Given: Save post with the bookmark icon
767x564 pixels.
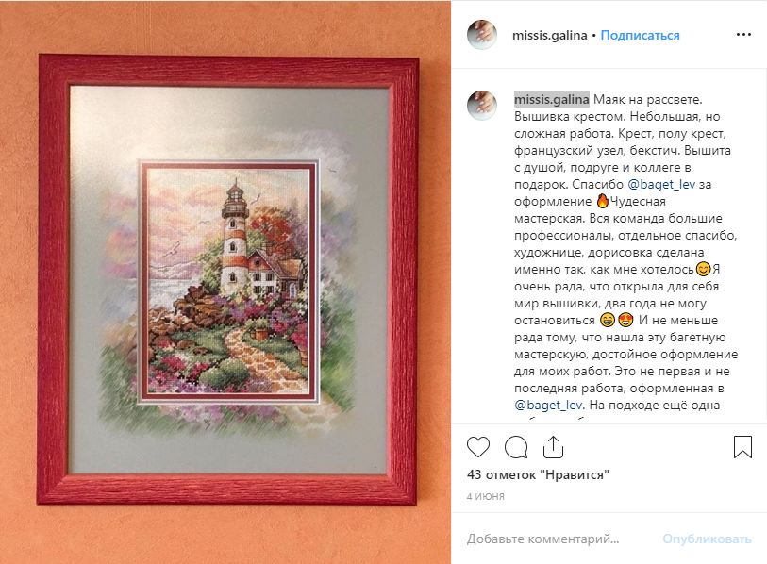Looking at the screenshot, I should 742,447.
